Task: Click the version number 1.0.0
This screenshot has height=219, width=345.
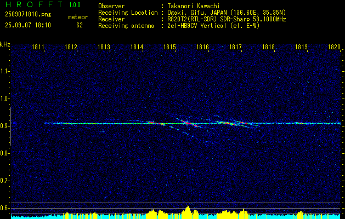Action: click(x=75, y=4)
